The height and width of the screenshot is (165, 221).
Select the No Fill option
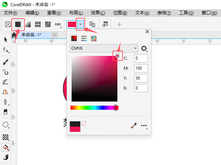pyautogui.click(x=8, y=24)
